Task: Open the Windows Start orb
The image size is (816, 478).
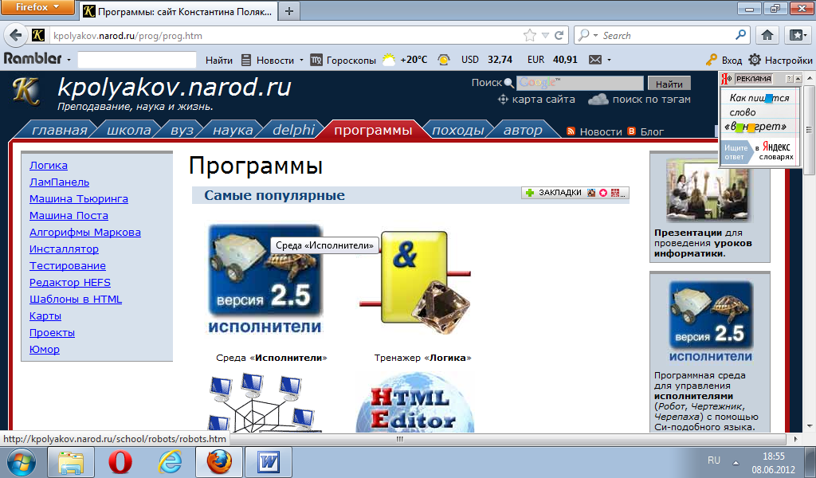Action: point(21,462)
